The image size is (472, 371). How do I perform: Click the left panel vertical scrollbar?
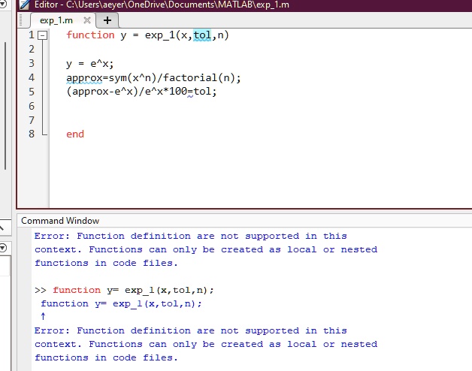coord(6,75)
